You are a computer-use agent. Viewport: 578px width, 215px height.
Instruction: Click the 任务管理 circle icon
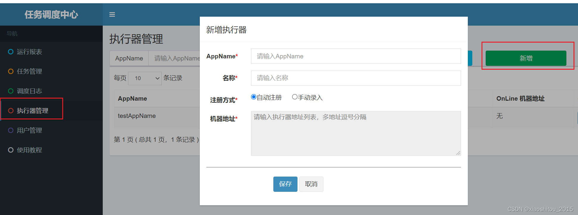(x=11, y=71)
